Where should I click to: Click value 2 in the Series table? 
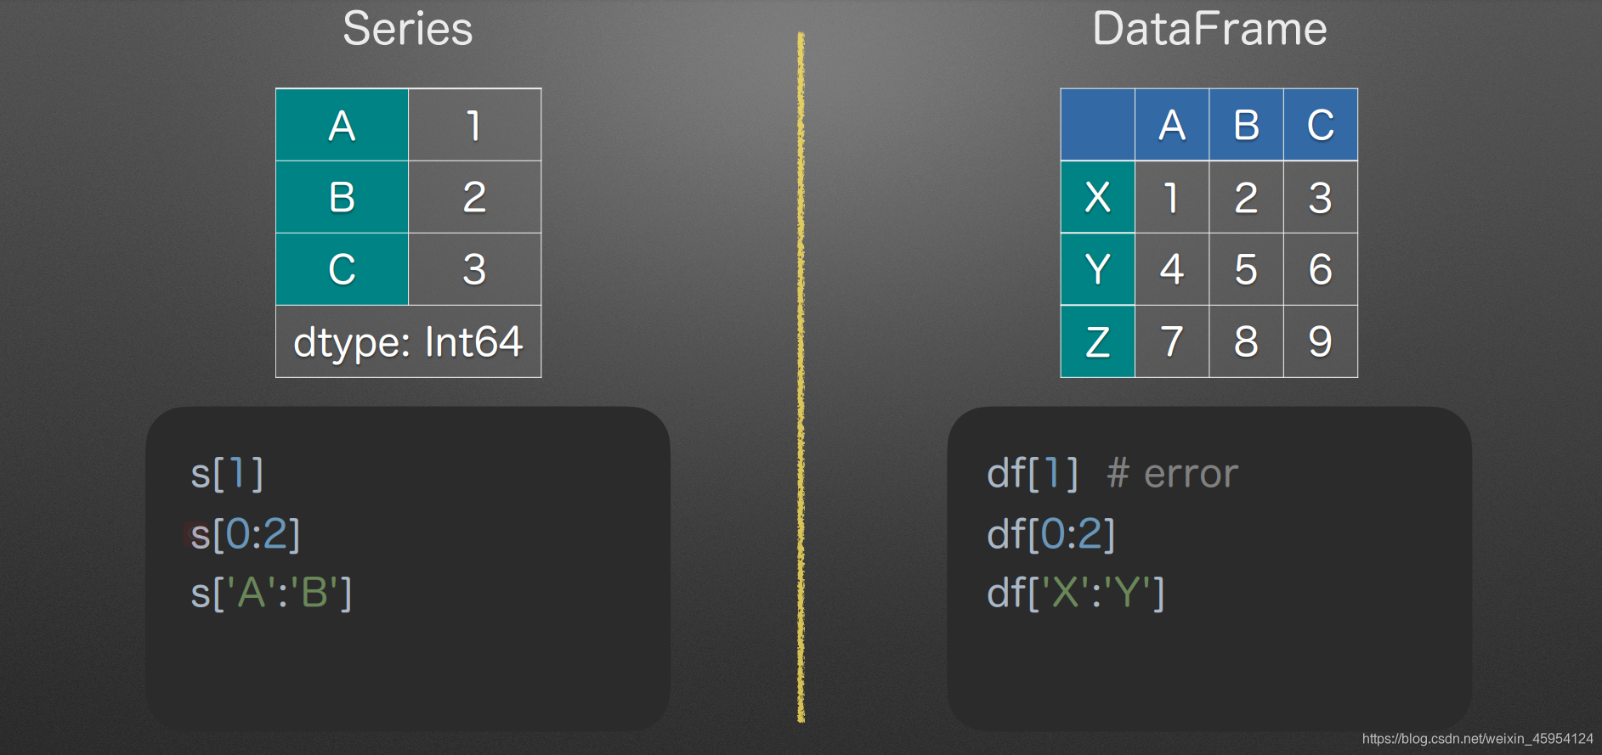474,197
